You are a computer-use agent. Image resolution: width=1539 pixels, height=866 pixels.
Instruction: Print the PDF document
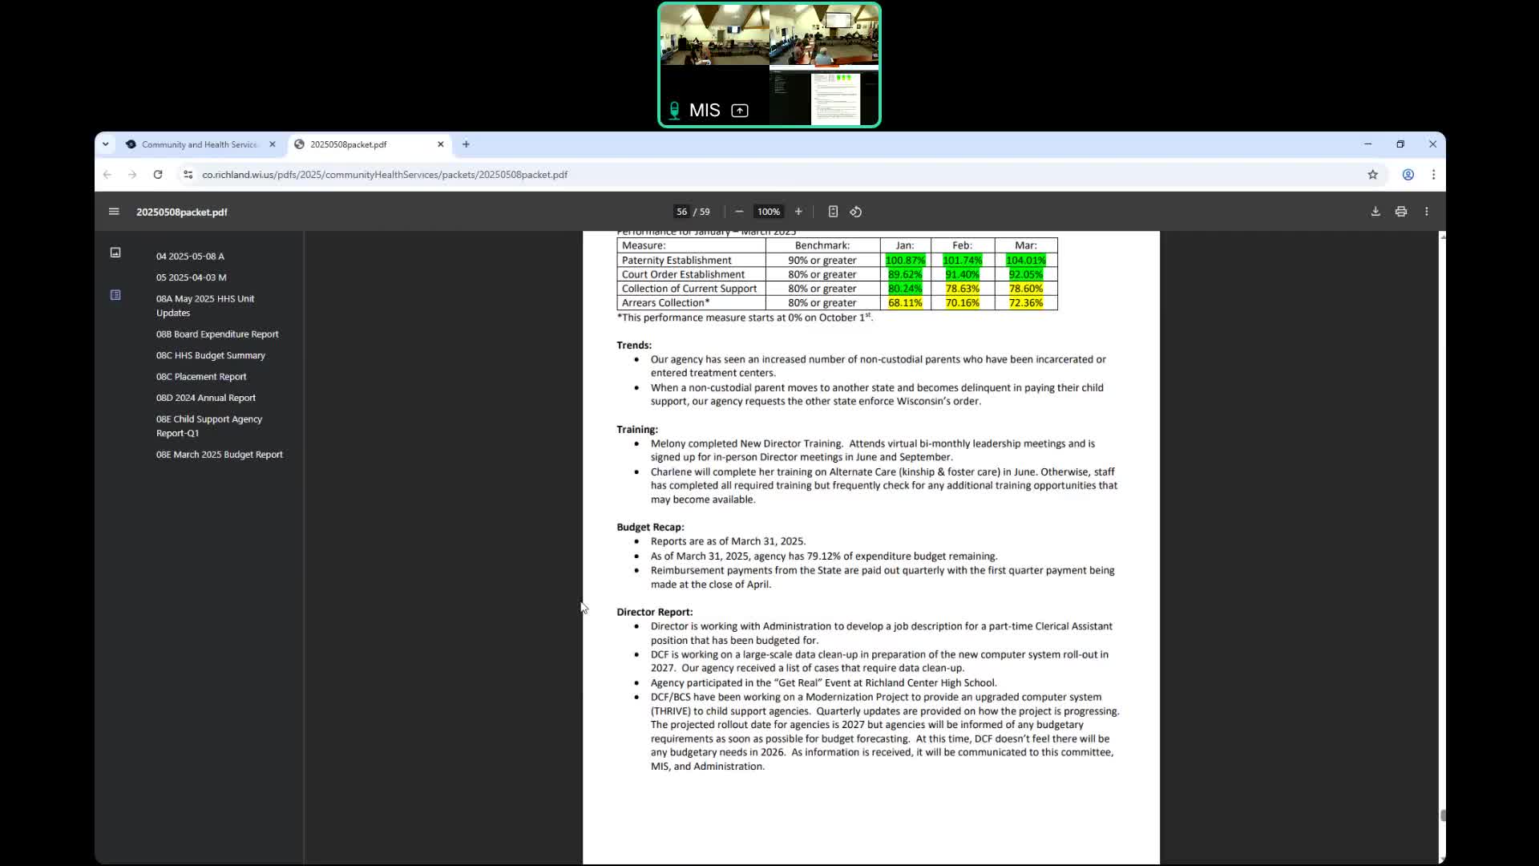coord(1401,212)
